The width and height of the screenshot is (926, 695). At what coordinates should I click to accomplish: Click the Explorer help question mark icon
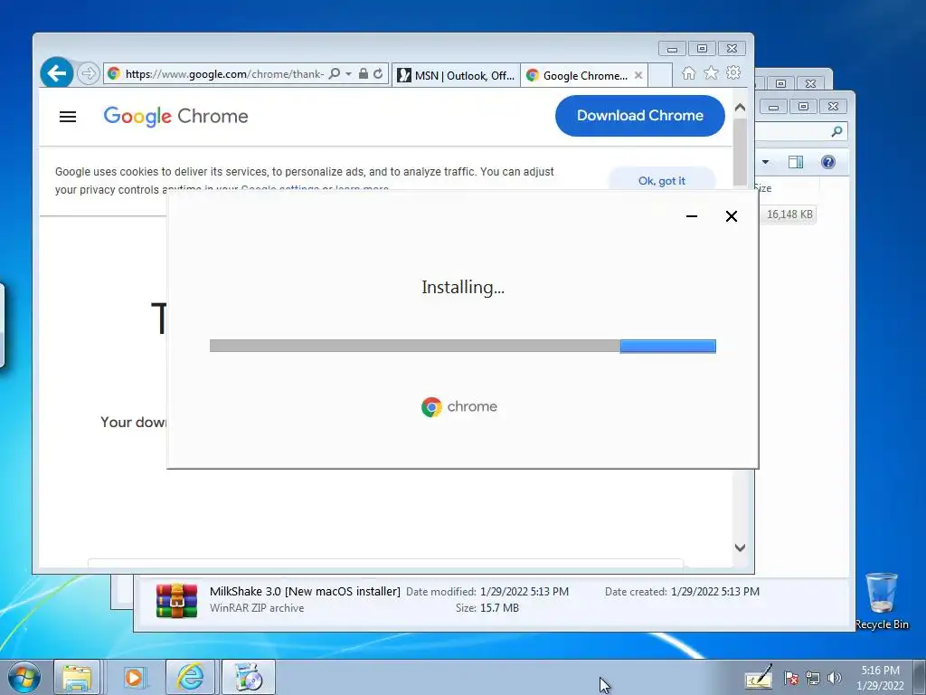click(x=828, y=162)
